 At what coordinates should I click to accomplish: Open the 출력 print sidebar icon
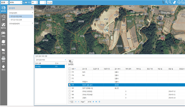[x=3, y=59]
